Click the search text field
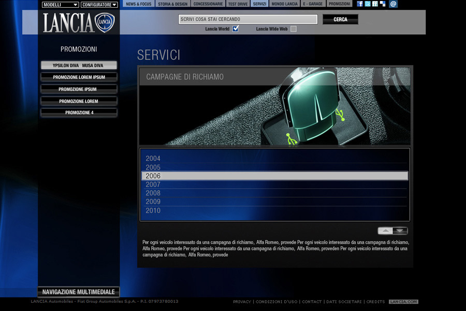This screenshot has height=311, width=466. pyautogui.click(x=247, y=19)
